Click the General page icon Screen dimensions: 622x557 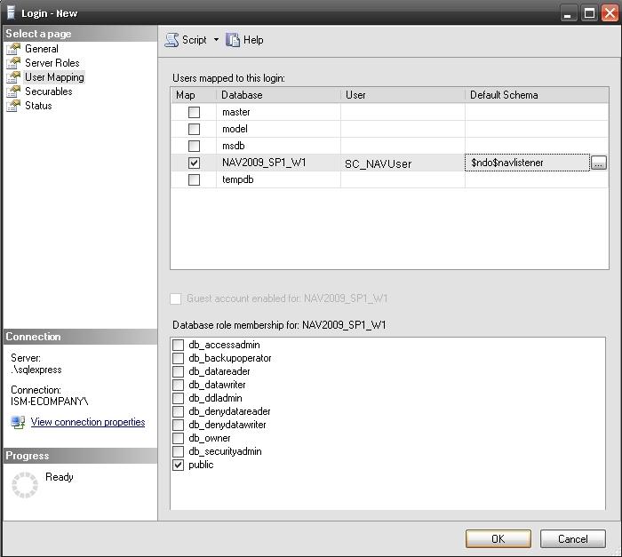(13, 49)
